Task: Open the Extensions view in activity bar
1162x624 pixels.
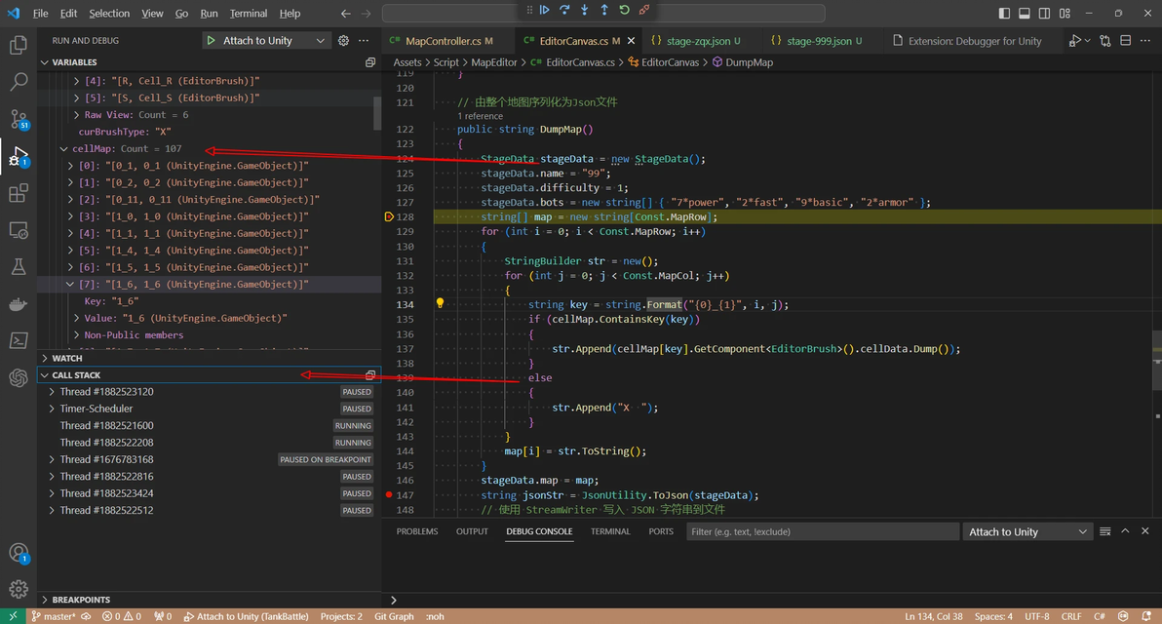Action: 19,193
